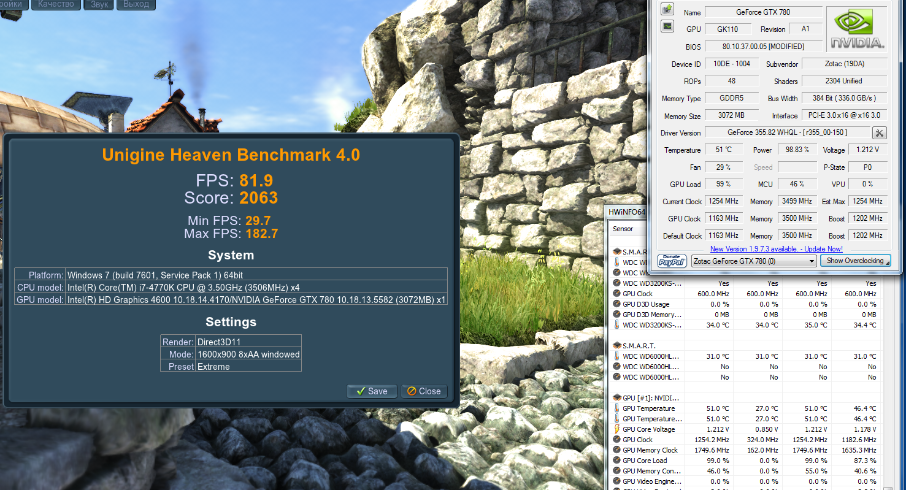Open the Zotac GeForce GTX 780 device dropdown

pyautogui.click(x=754, y=261)
